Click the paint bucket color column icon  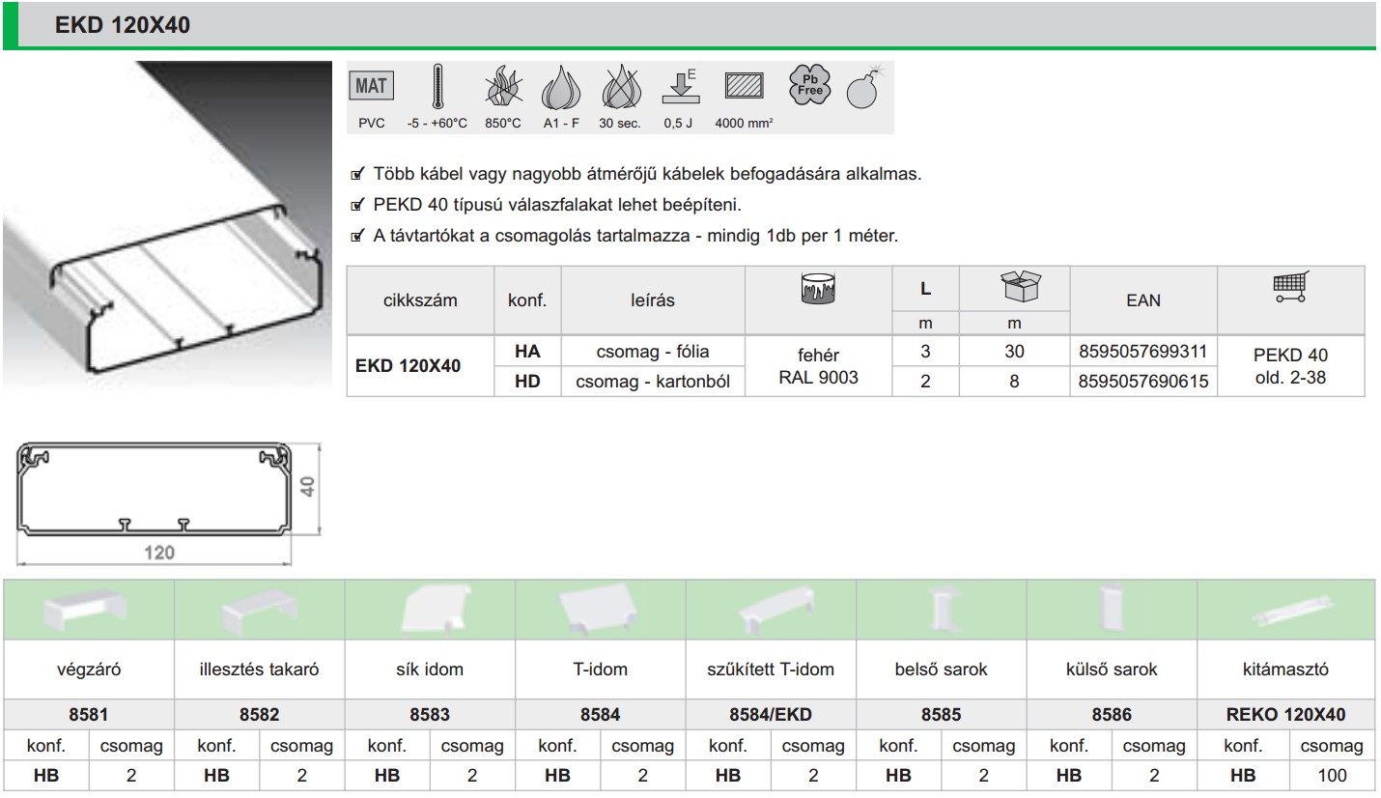[x=819, y=289]
